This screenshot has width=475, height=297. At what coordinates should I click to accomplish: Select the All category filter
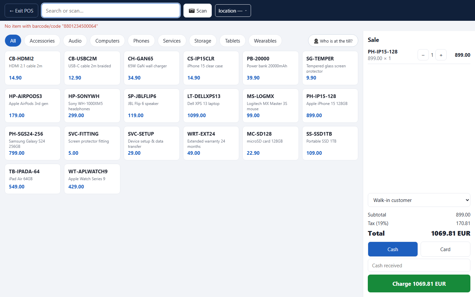coord(13,41)
